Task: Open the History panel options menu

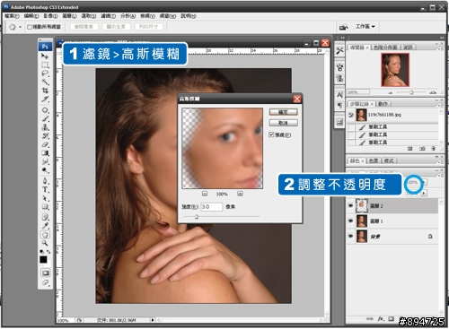Action: click(440, 105)
